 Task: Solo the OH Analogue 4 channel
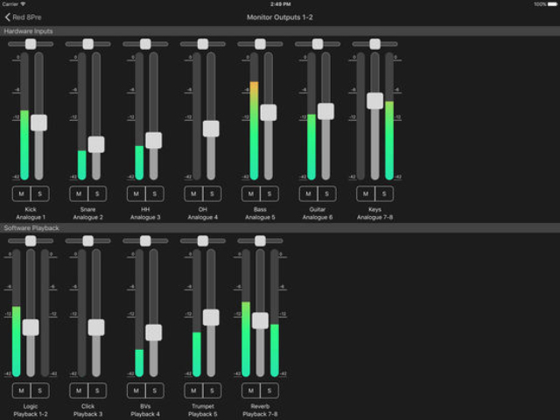pyautogui.click(x=212, y=193)
